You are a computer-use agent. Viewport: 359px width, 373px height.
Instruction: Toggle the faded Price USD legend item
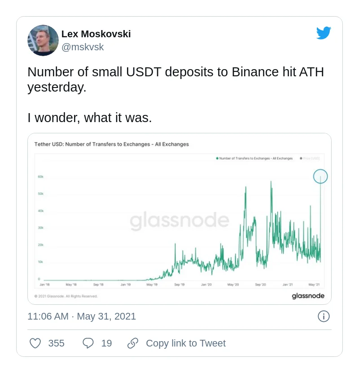tap(311, 158)
